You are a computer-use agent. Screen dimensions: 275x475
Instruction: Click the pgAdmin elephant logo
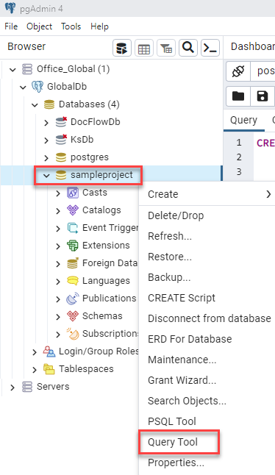click(10, 8)
